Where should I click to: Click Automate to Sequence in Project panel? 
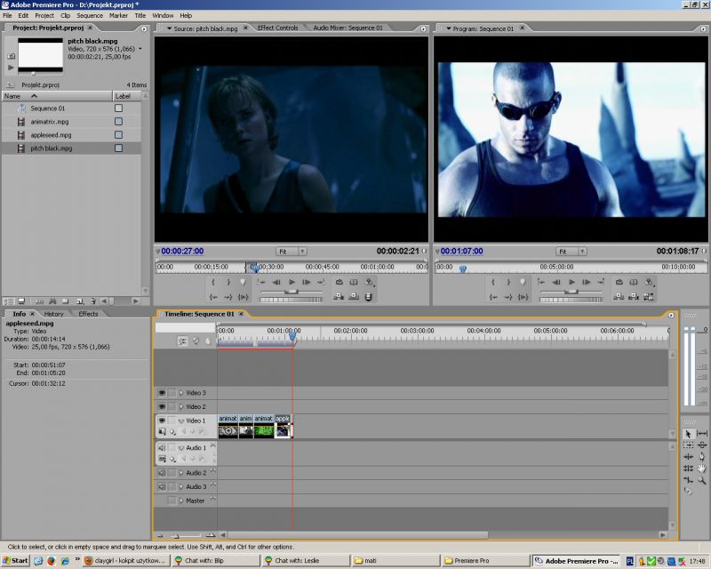[39, 301]
